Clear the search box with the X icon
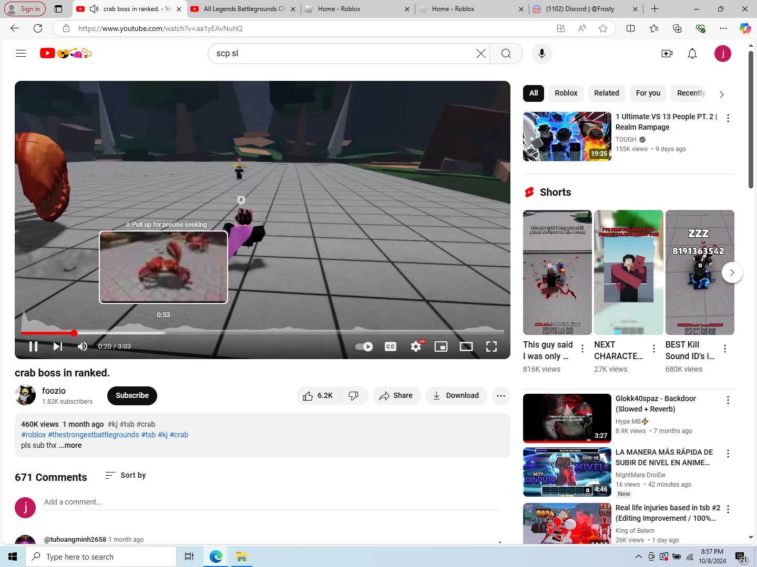The height and width of the screenshot is (567, 757). 481,54
